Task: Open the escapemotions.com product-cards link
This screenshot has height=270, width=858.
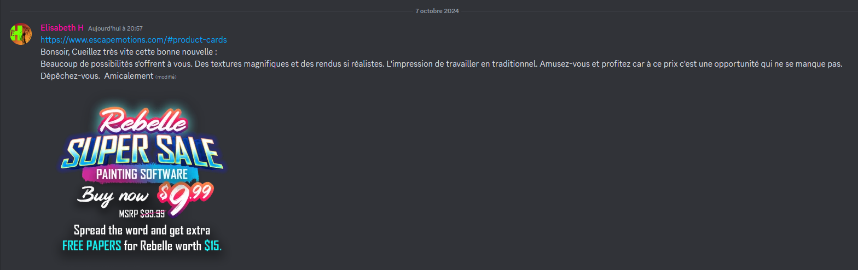Action: click(x=134, y=40)
